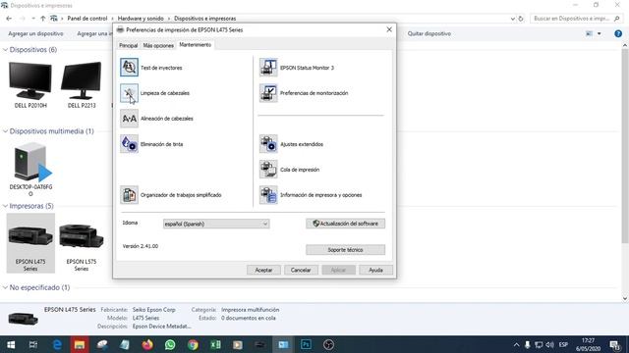Open help in Devices and Printers window
The width and height of the screenshot is (629, 353).
coord(618,33)
